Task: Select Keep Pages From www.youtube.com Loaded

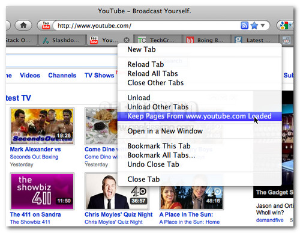Action: point(199,116)
